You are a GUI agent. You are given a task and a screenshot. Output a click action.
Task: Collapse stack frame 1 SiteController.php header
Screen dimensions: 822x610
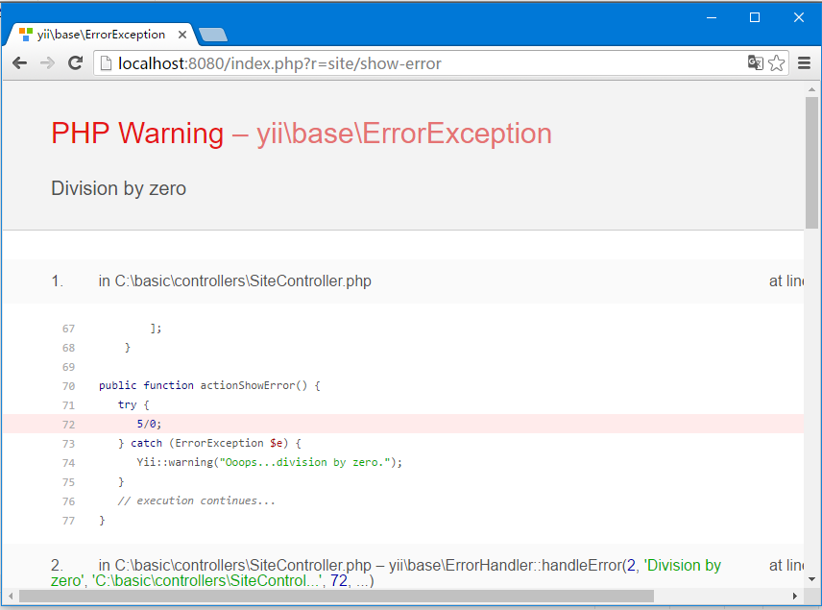point(402,281)
